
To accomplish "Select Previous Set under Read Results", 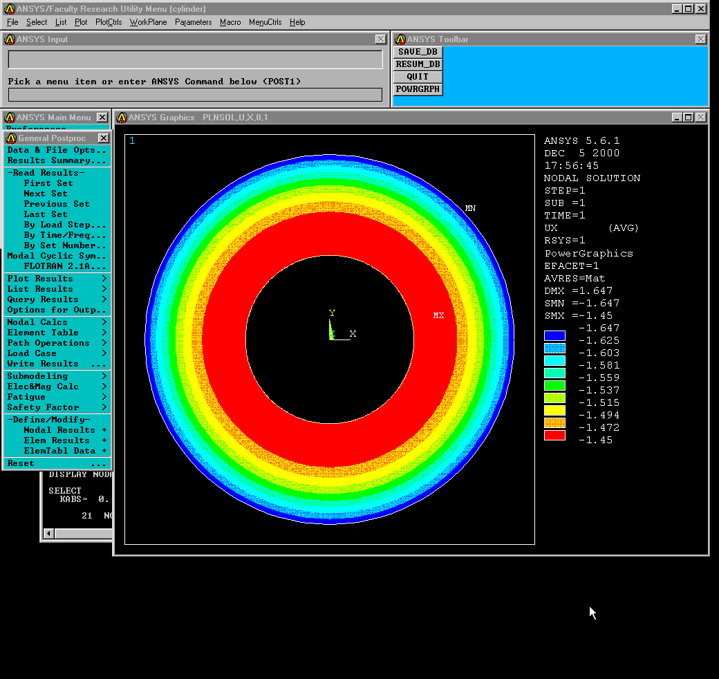I will 57,203.
